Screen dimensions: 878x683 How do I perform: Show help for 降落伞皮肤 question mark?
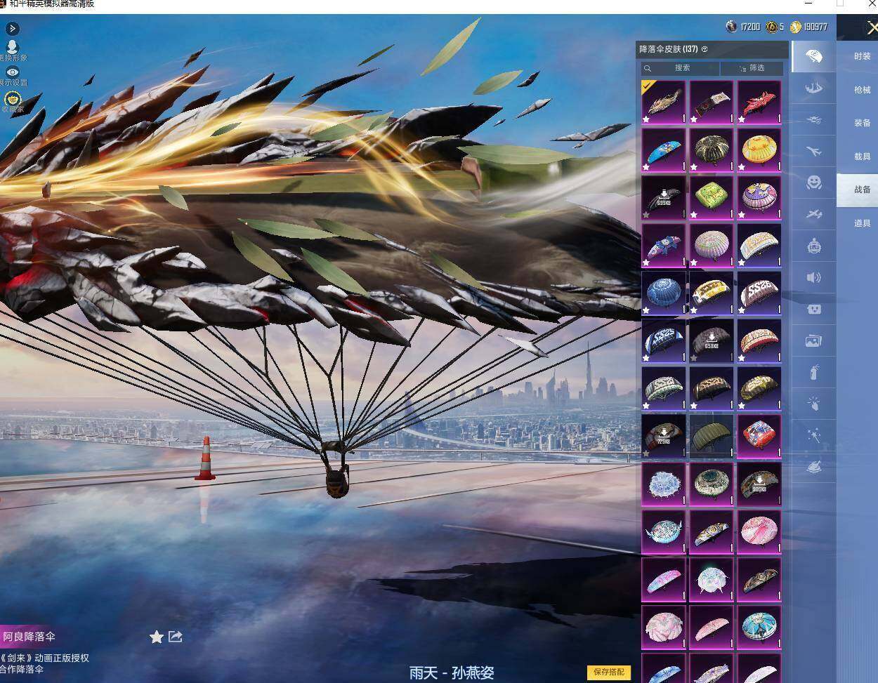pos(705,49)
